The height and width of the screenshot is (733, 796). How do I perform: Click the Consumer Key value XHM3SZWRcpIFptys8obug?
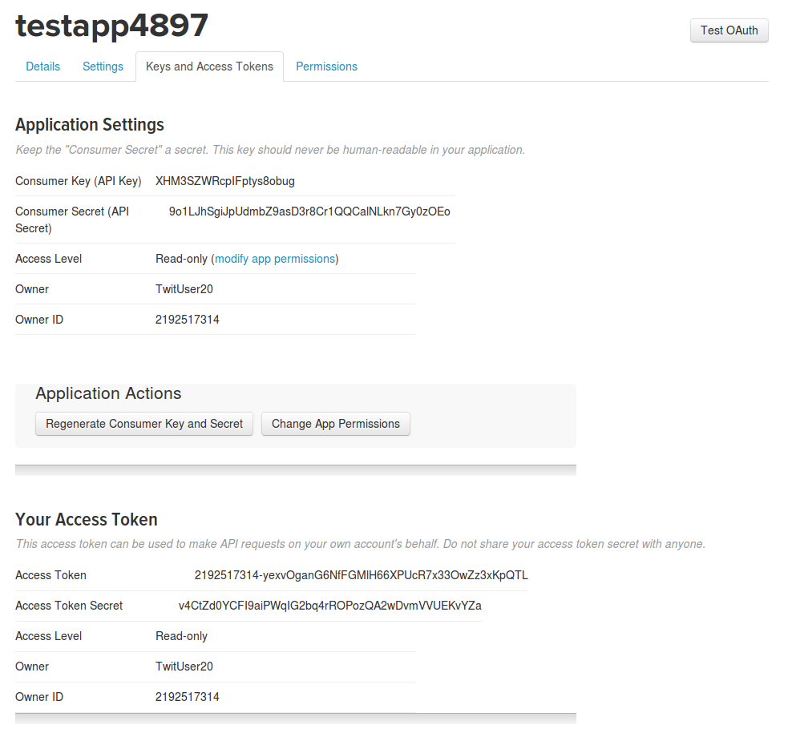[225, 181]
